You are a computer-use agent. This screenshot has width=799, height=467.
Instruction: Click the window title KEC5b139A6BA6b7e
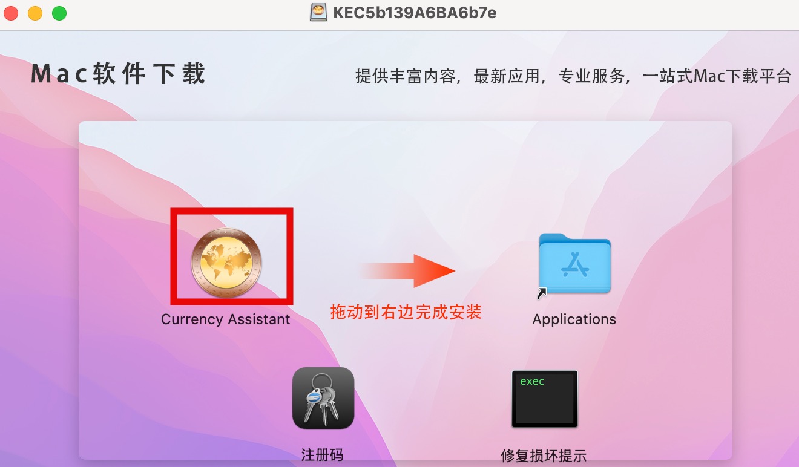[415, 13]
